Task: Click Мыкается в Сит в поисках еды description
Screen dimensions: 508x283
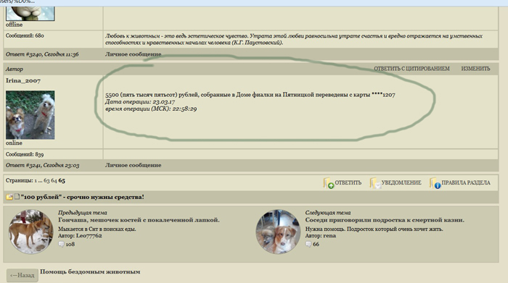Action: click(97, 229)
